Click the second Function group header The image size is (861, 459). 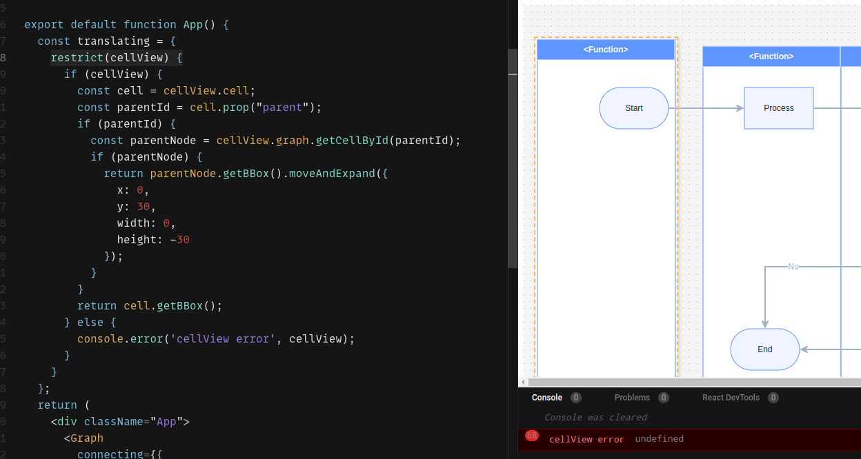771,56
